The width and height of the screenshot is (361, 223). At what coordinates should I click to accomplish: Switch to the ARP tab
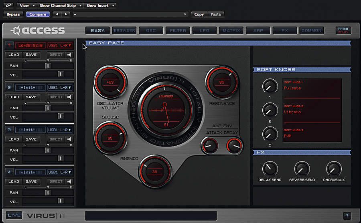(x=258, y=30)
